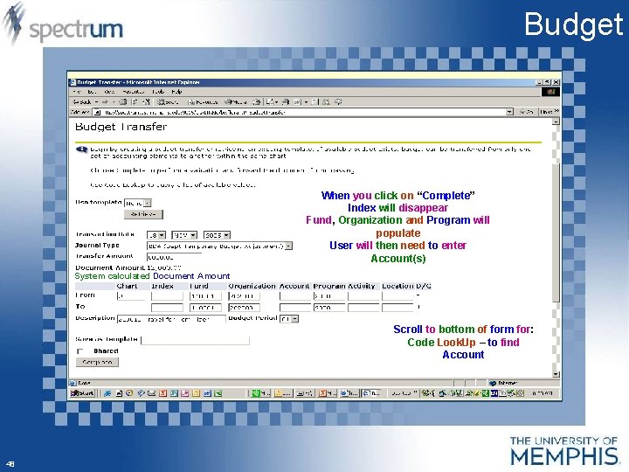Toggle the Shared checkbox
Screen dimensions: 629x472
(x=79, y=351)
